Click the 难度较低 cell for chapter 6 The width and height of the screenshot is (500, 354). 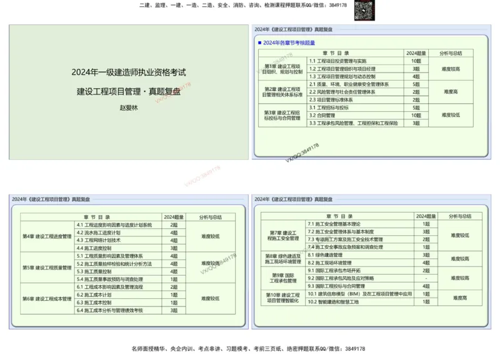211,299
